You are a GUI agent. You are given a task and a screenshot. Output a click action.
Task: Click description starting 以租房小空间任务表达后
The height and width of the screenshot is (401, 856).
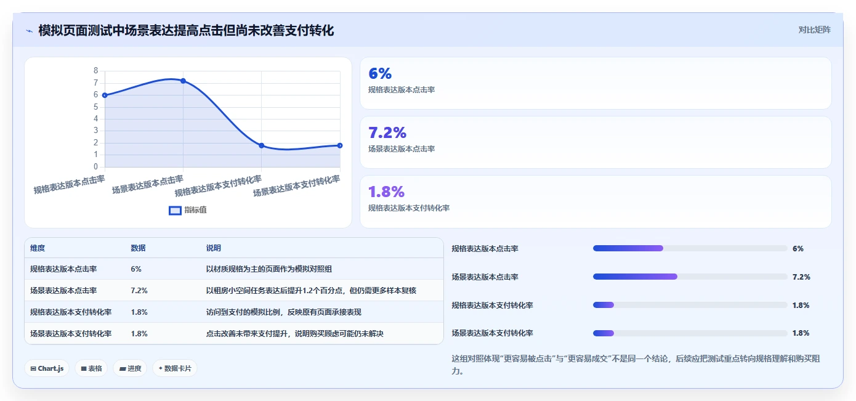(311, 291)
